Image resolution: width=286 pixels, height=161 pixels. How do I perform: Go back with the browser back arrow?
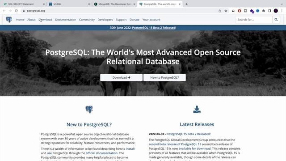coord(4,11)
